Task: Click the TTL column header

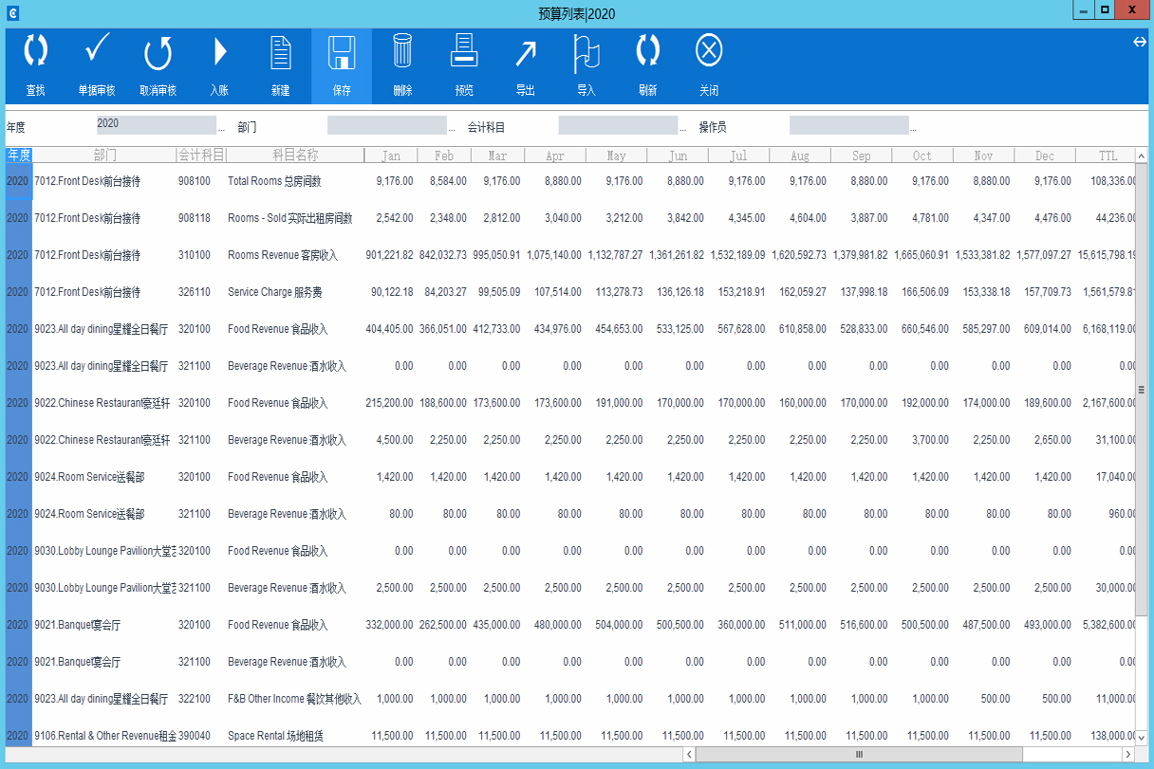Action: tap(1107, 156)
